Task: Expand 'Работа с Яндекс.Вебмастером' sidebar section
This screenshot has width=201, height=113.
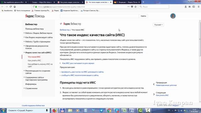Action: 39,33
